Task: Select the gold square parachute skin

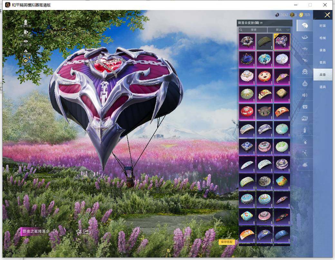Action: (282, 94)
